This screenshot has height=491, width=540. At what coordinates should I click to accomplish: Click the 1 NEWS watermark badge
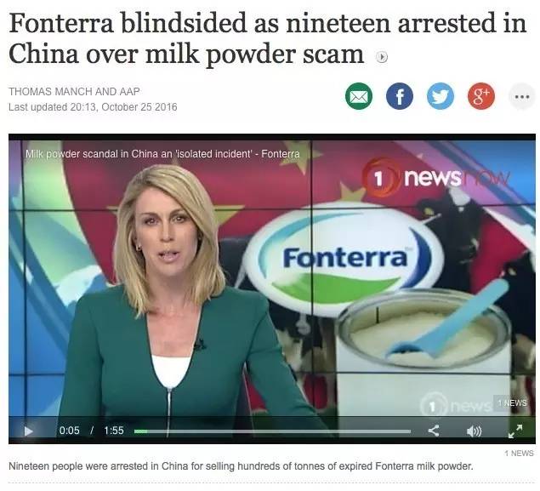pos(512,403)
